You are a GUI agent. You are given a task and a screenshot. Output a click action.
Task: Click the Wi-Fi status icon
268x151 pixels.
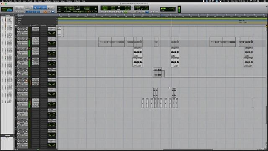[251, 1]
